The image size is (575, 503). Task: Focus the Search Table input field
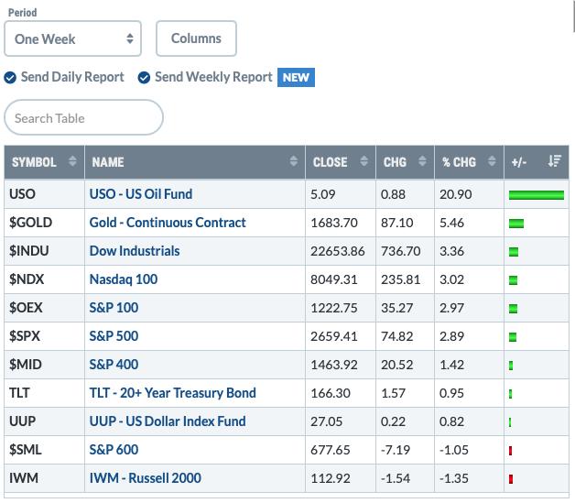tap(83, 118)
